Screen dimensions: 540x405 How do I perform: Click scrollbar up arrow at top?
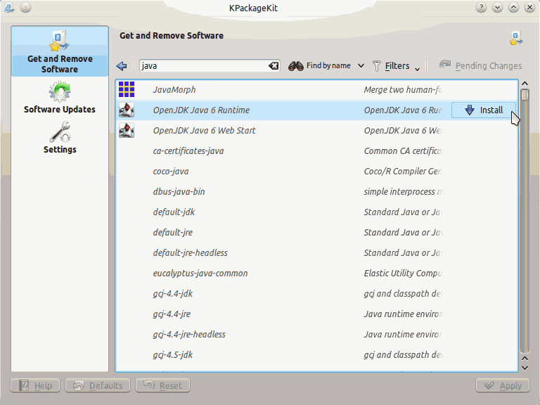click(x=525, y=84)
